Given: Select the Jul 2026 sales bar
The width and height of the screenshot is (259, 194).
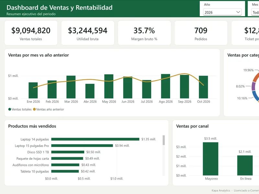Looking at the screenshot, I should pyautogui.click(x=147, y=89).
